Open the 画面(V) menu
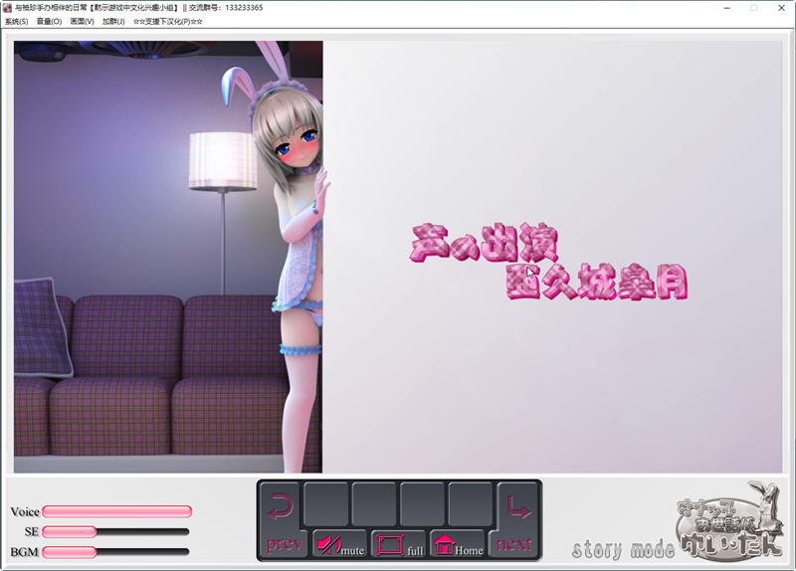This screenshot has height=571, width=796. (82, 21)
